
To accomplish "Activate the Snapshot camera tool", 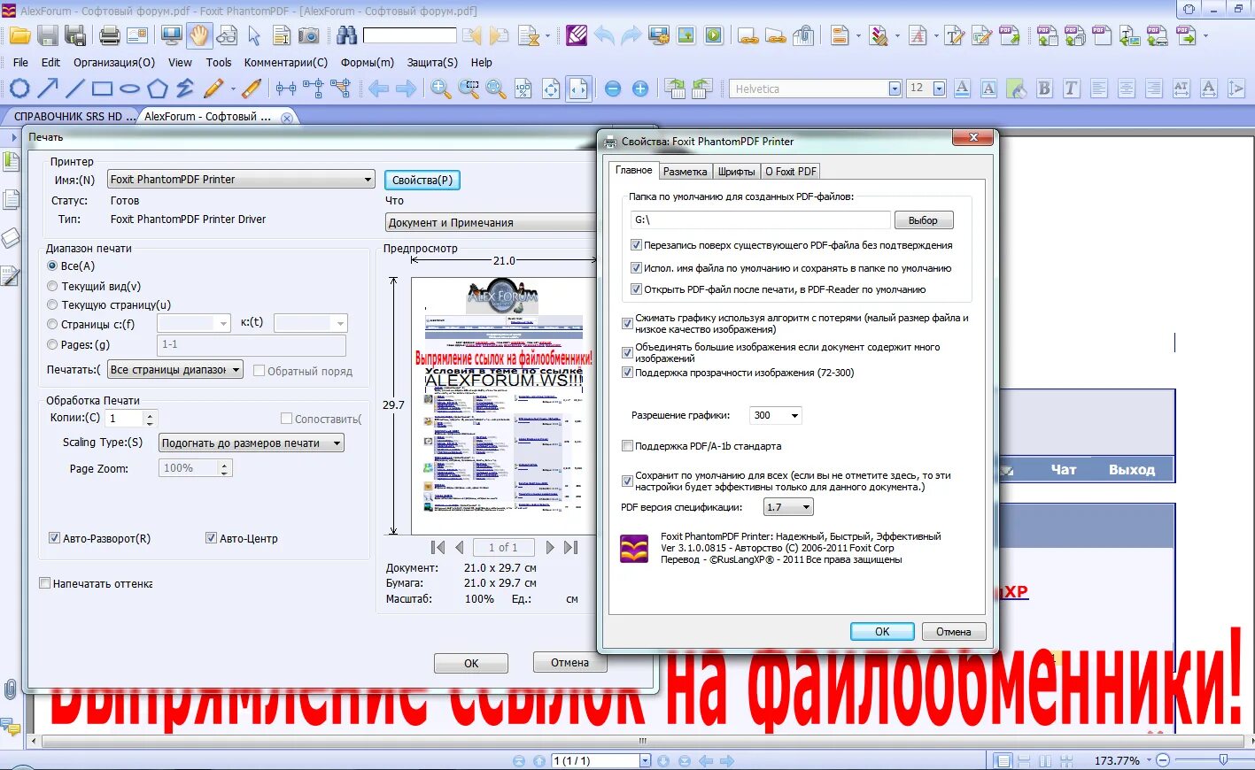I will click(x=308, y=35).
